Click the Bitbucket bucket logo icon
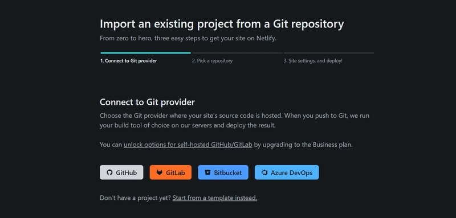The image size is (456, 218). tap(207, 172)
